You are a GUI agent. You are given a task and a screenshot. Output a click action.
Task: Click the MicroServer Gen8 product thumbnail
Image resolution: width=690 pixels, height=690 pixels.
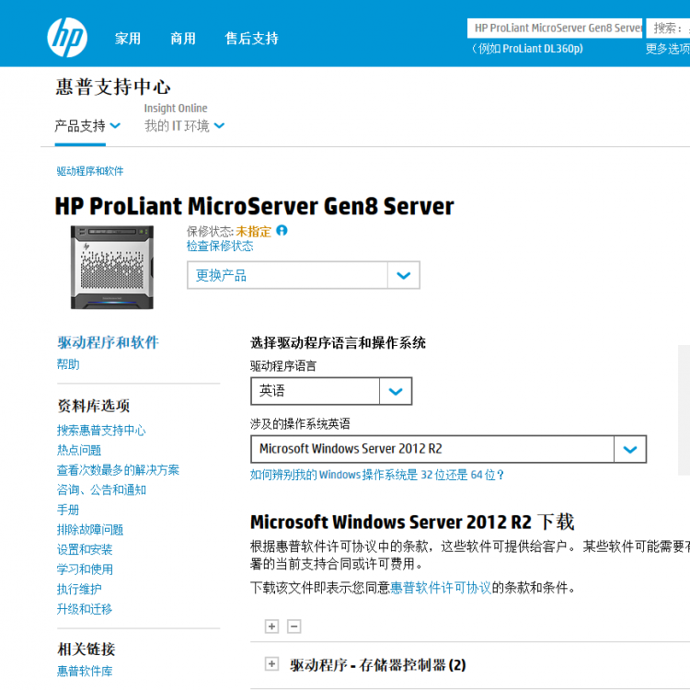click(112, 267)
